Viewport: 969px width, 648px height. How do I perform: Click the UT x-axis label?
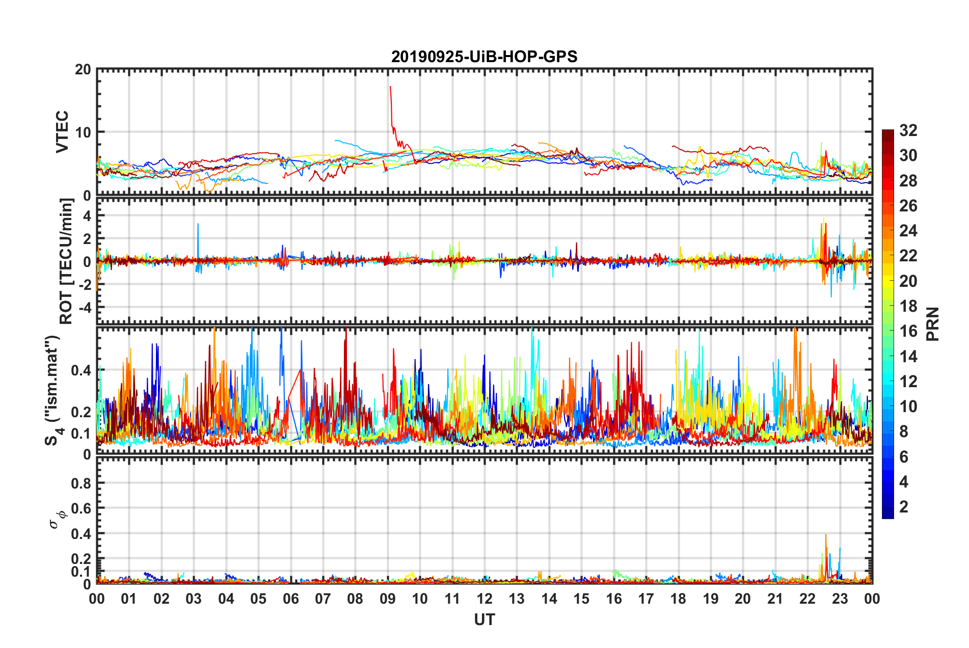coord(484,619)
